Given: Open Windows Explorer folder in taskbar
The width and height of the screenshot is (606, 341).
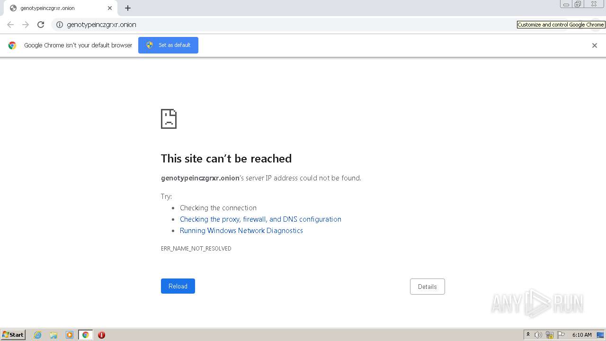Looking at the screenshot, I should pyautogui.click(x=53, y=335).
